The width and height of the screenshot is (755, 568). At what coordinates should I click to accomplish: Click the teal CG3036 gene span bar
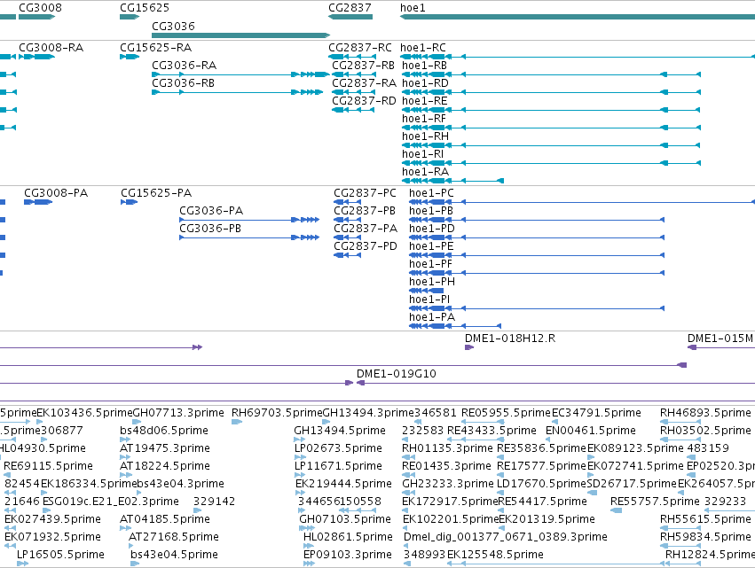pos(240,35)
